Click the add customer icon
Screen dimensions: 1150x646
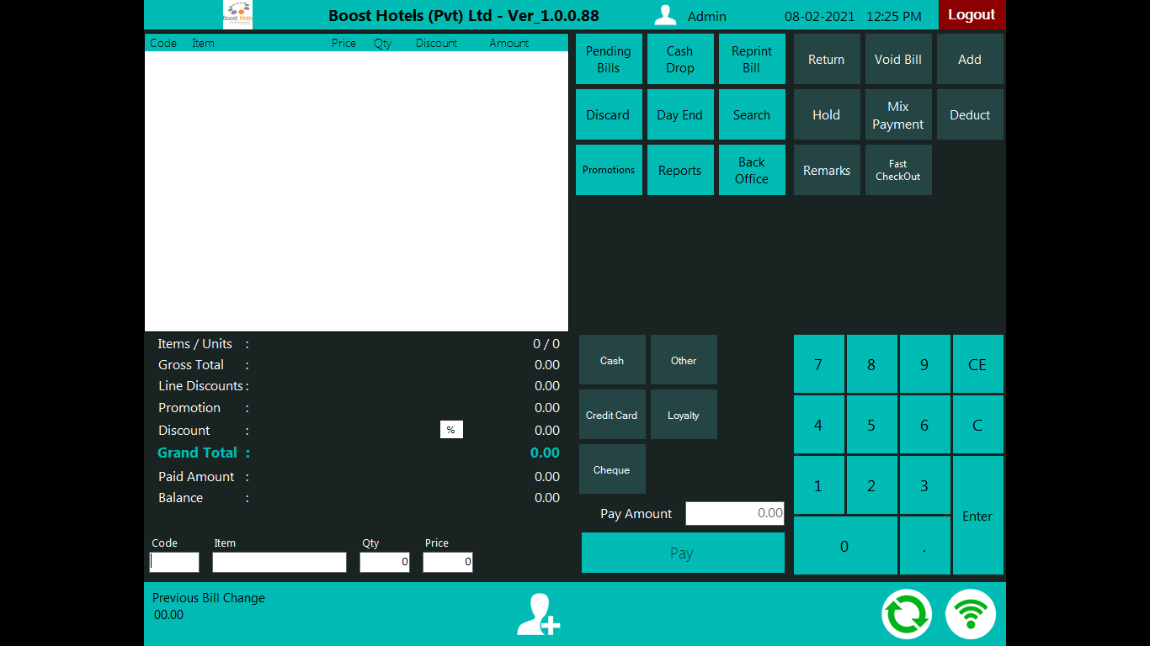[x=538, y=615]
